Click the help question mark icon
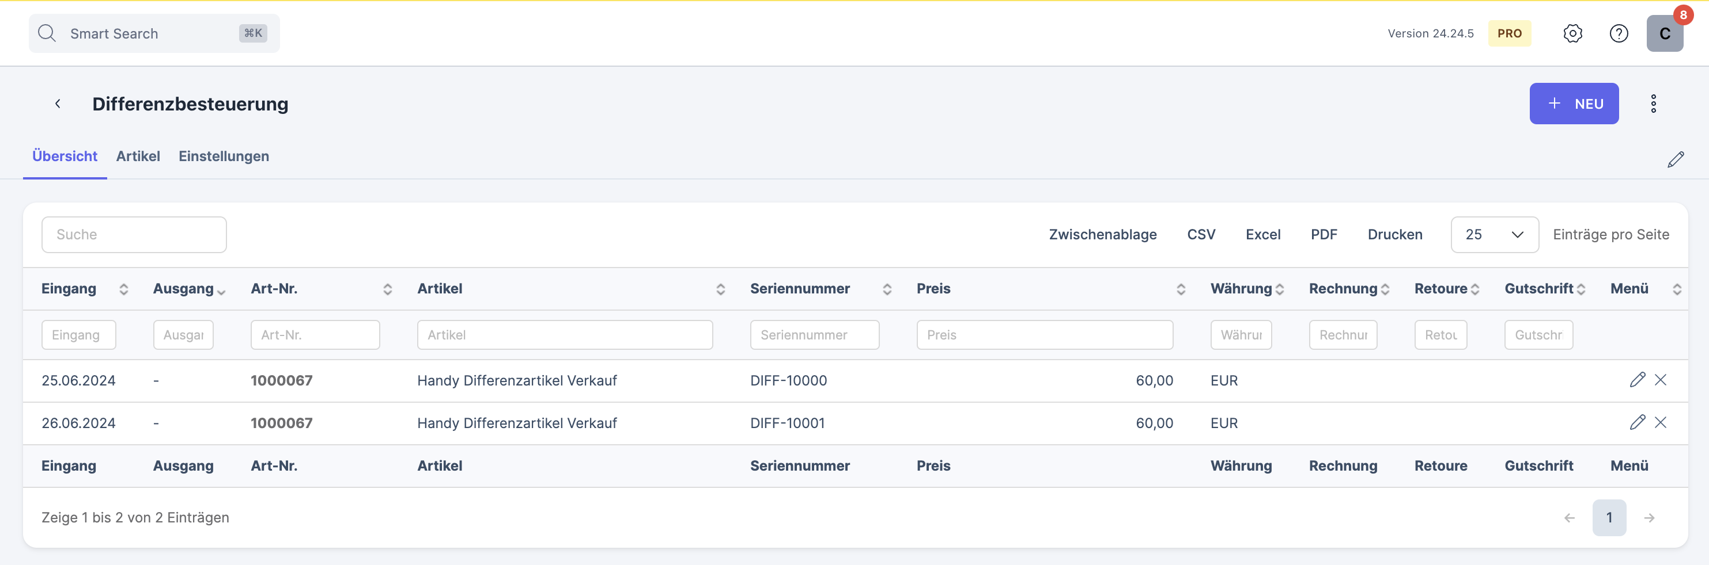 click(x=1618, y=33)
